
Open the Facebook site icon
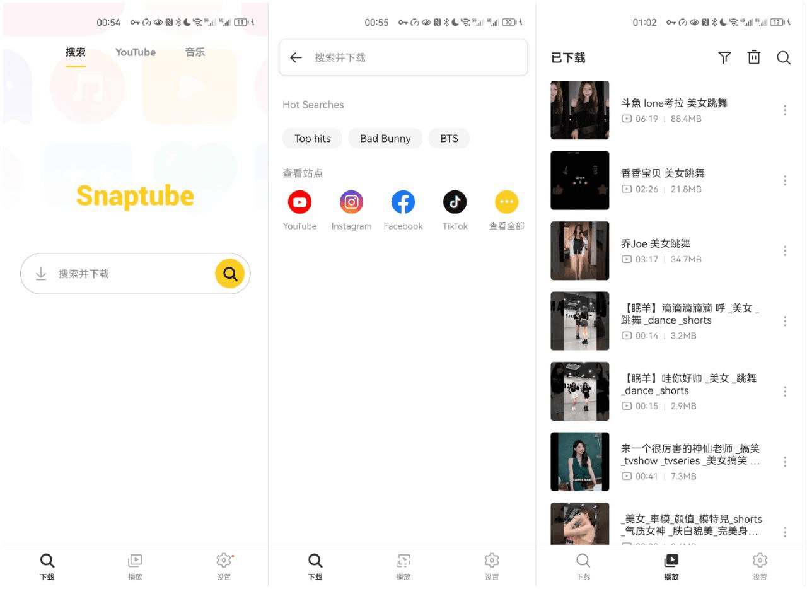click(403, 202)
